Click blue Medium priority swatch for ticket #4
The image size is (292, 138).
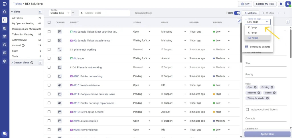pyautogui.click(x=214, y=58)
